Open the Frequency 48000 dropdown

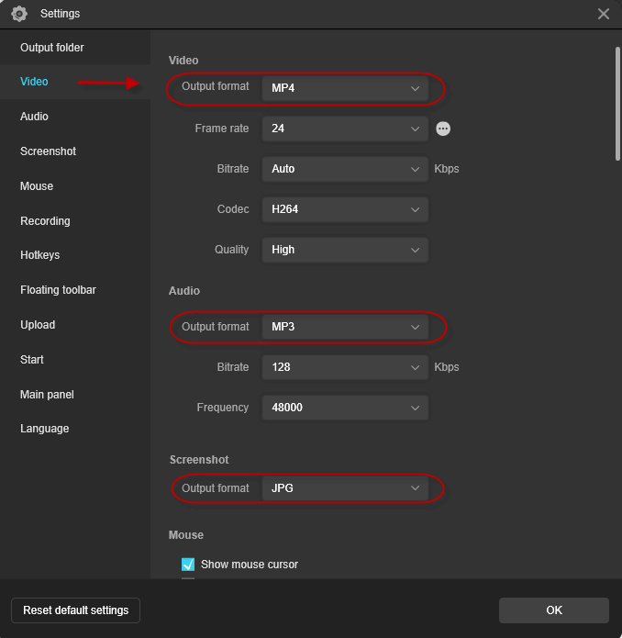pyautogui.click(x=345, y=408)
